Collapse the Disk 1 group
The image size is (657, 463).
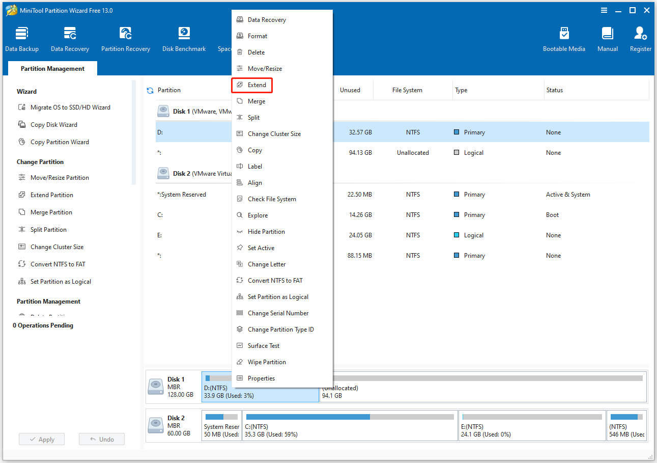pyautogui.click(x=163, y=111)
